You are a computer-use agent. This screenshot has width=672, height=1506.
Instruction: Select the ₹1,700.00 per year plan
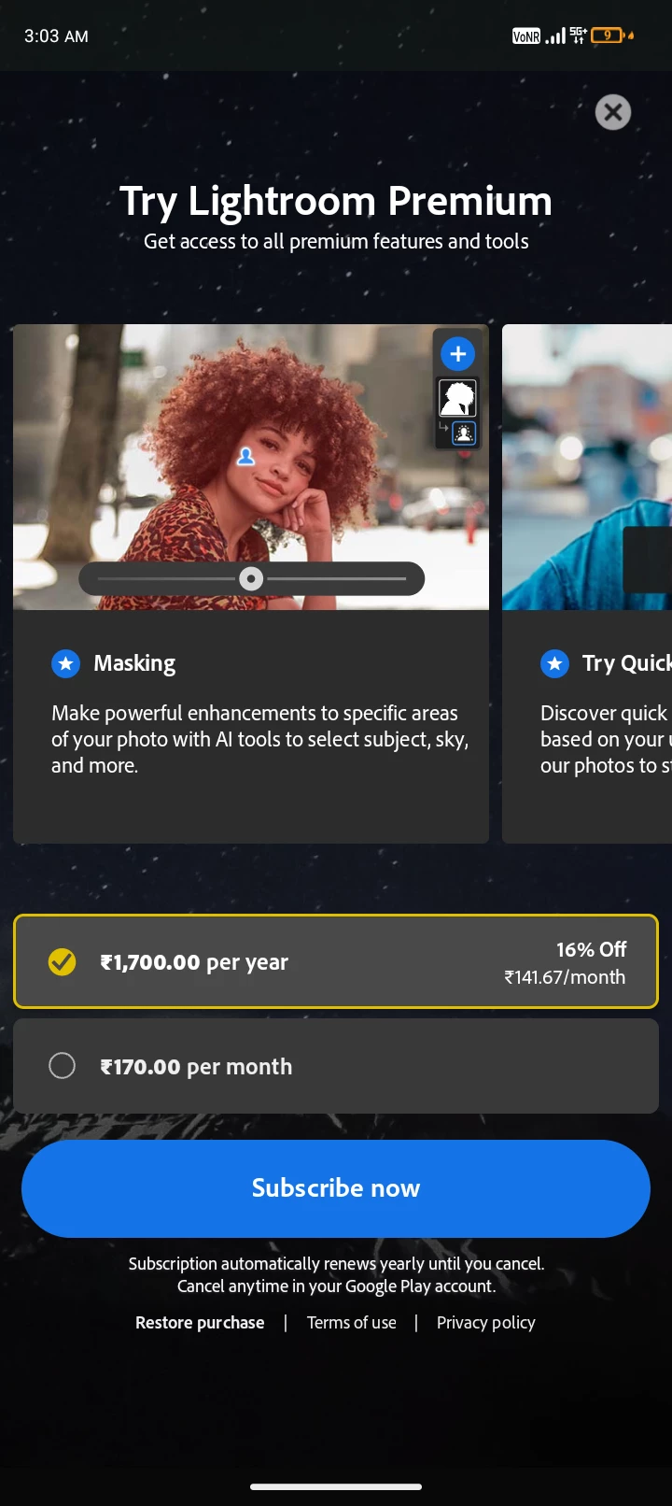pyautogui.click(x=336, y=961)
